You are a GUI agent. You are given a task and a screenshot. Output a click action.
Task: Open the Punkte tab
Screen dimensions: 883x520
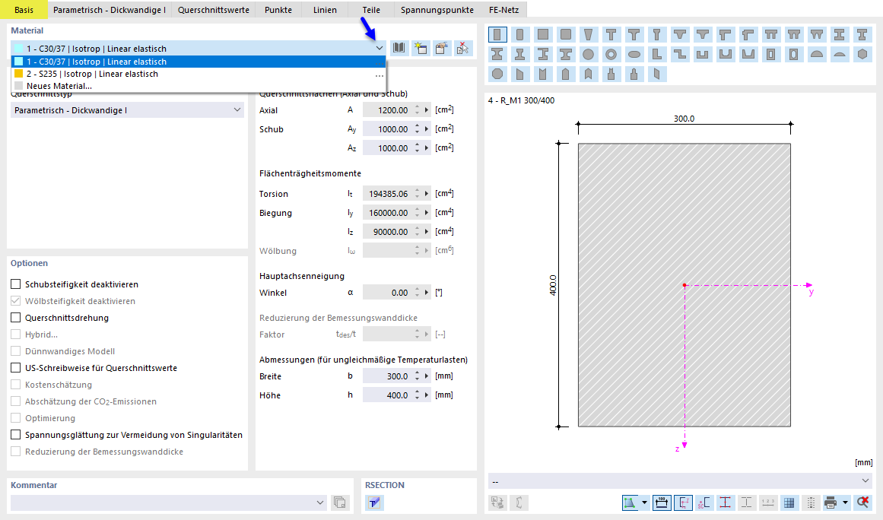pyautogui.click(x=278, y=10)
